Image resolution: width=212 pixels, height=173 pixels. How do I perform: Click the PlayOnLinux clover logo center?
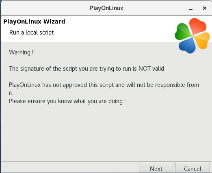click(x=193, y=36)
